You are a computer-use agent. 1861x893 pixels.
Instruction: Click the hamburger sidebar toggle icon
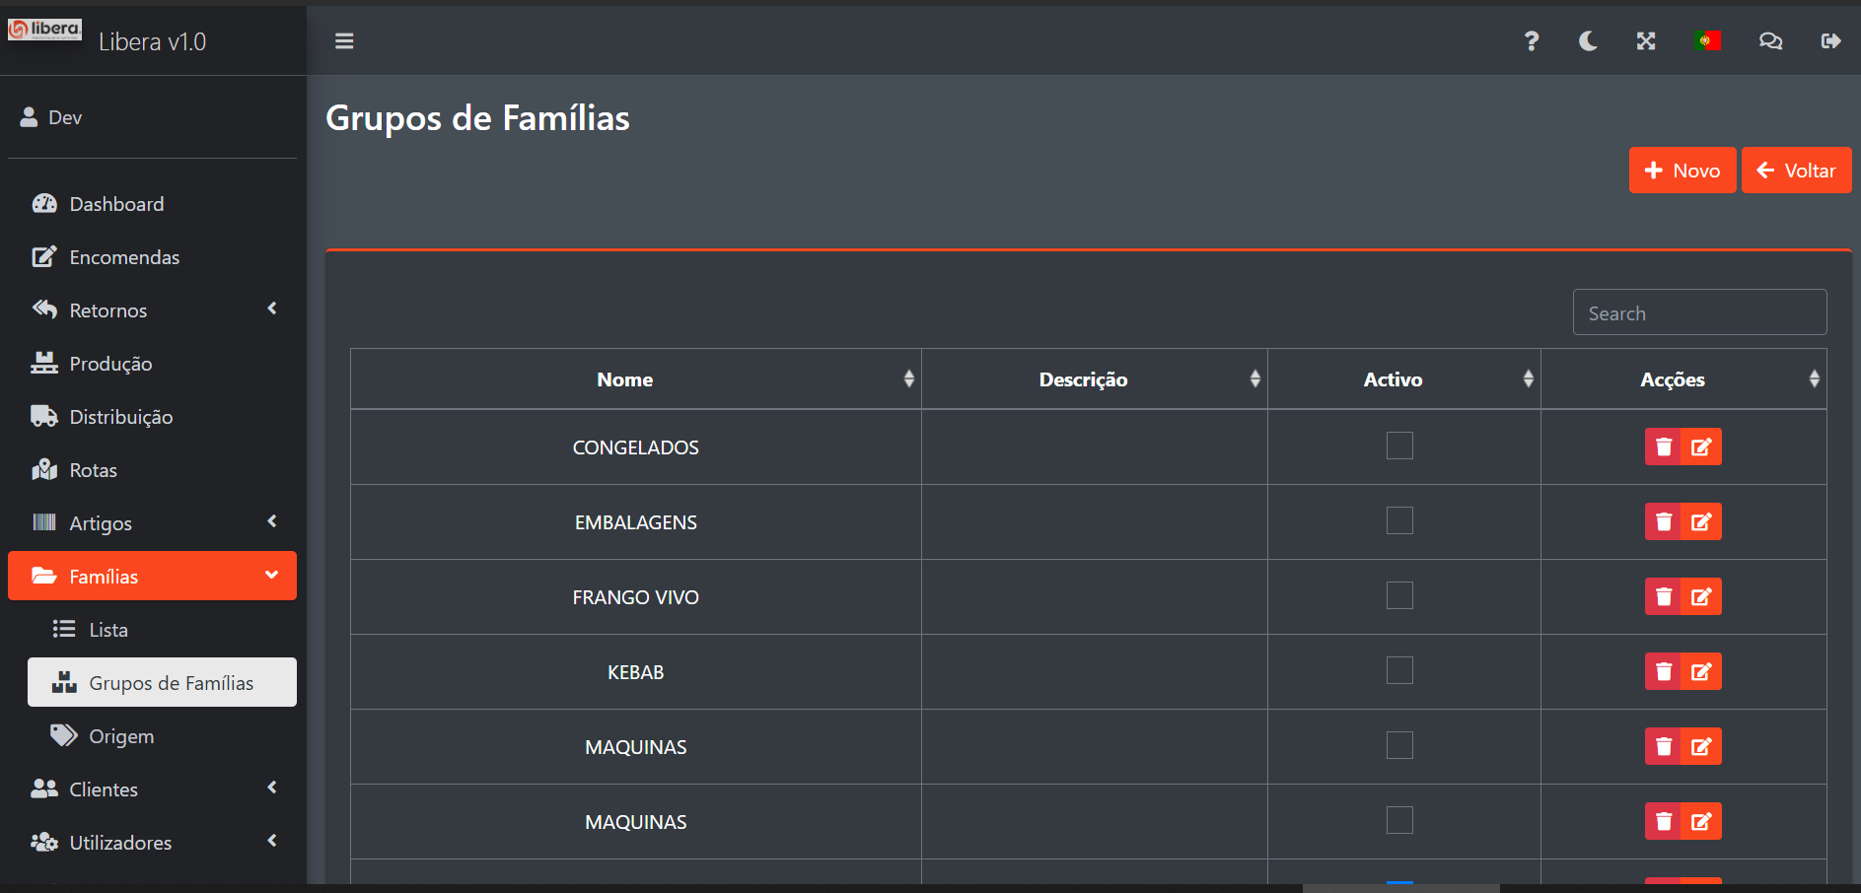(x=344, y=41)
